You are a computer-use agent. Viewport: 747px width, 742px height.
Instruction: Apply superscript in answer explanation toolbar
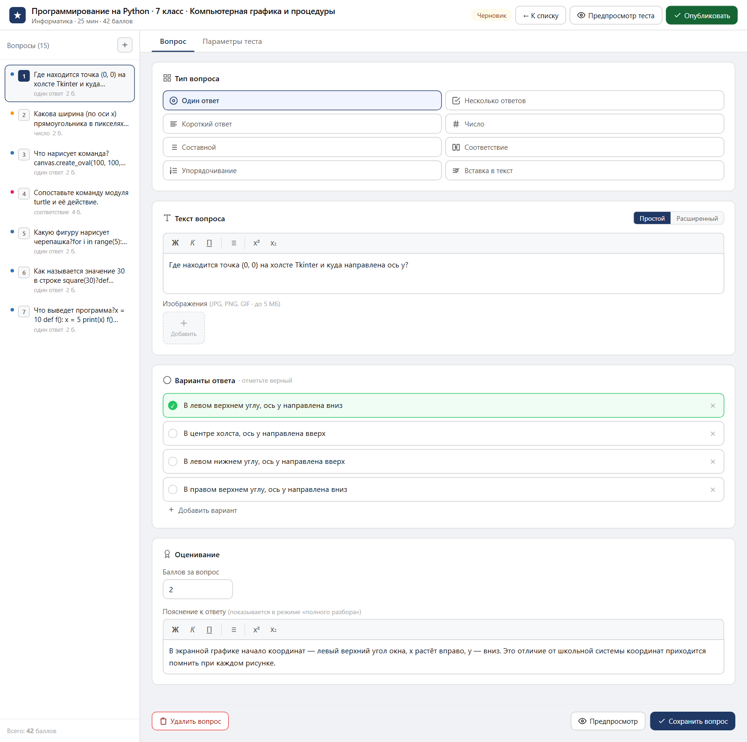click(x=256, y=630)
